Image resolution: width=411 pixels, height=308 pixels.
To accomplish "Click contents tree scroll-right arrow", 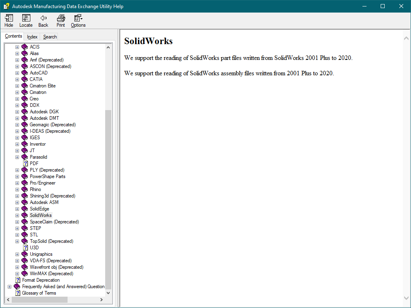I will (102, 300).
